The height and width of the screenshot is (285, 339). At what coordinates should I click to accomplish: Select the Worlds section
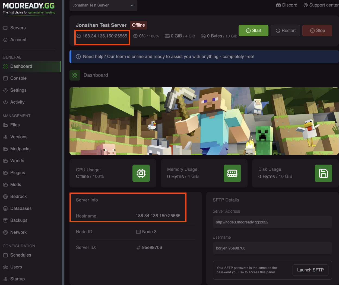click(x=17, y=161)
